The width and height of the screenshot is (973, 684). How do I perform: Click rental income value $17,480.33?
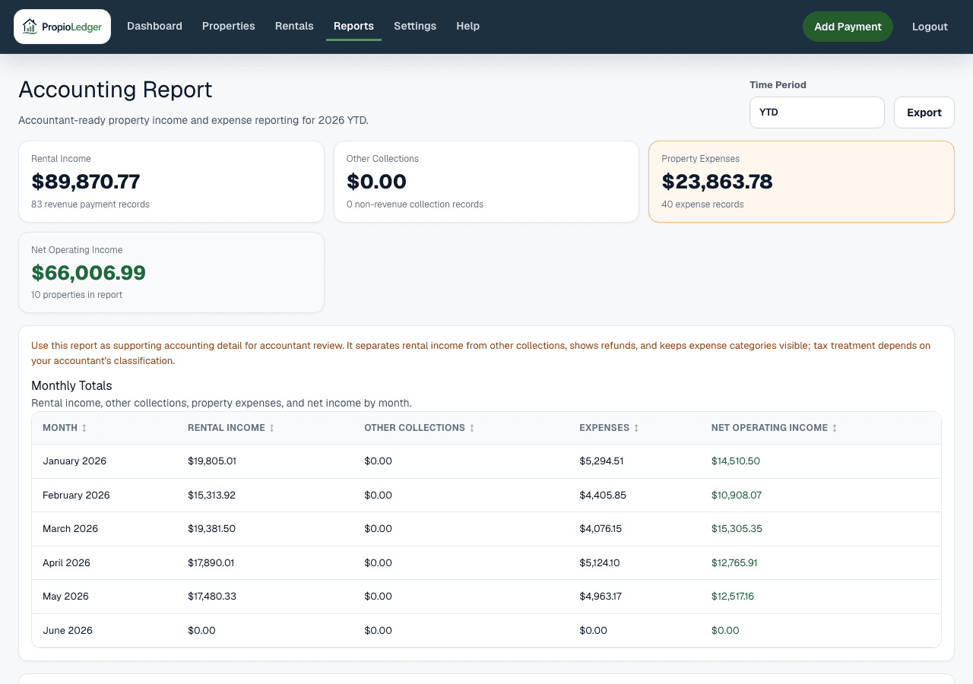point(212,597)
